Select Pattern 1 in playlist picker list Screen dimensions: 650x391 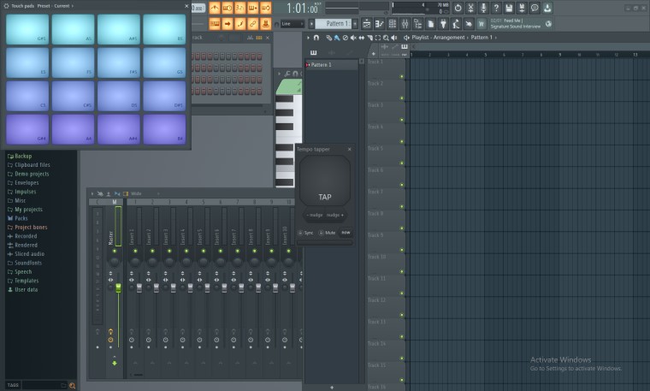tap(331, 65)
